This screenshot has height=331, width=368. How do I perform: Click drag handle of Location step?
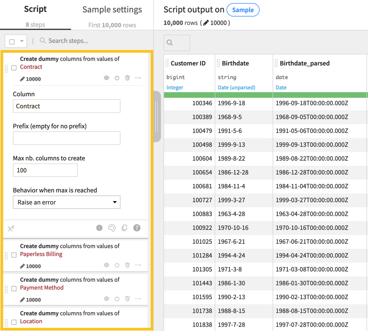pos(6,323)
